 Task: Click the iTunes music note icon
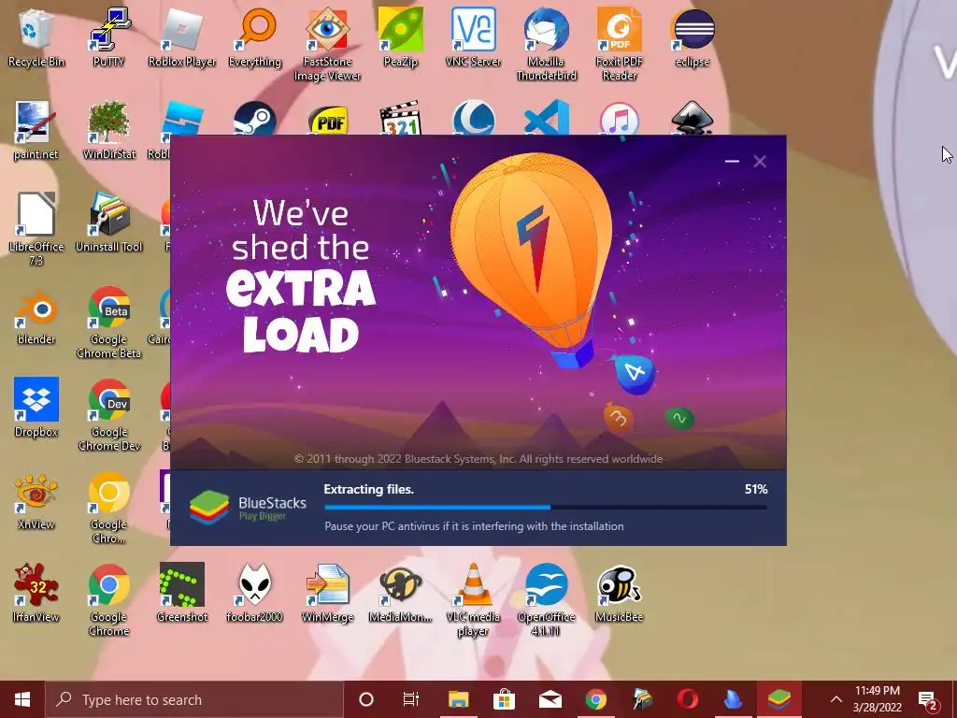pyautogui.click(x=619, y=119)
